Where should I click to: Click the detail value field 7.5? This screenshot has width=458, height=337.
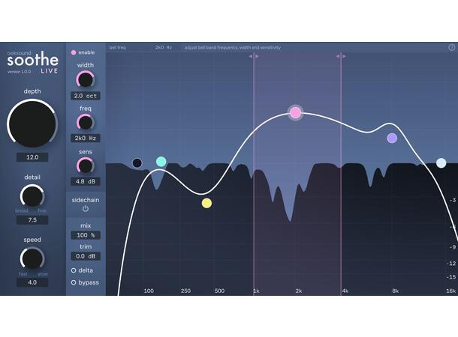[32, 220]
